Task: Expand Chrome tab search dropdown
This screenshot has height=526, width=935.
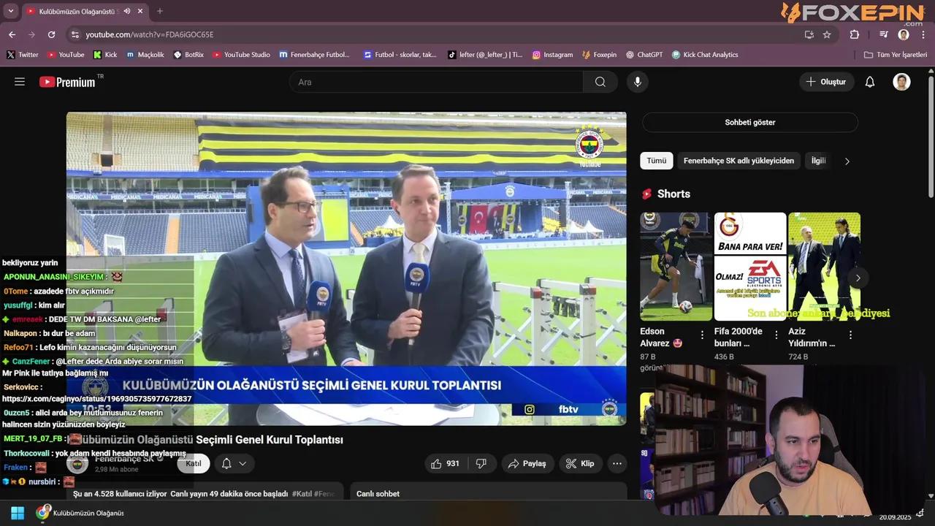Action: click(x=10, y=11)
